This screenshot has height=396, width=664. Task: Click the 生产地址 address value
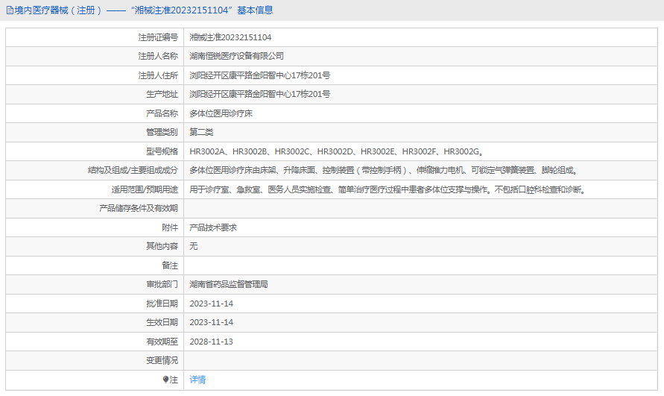point(259,94)
